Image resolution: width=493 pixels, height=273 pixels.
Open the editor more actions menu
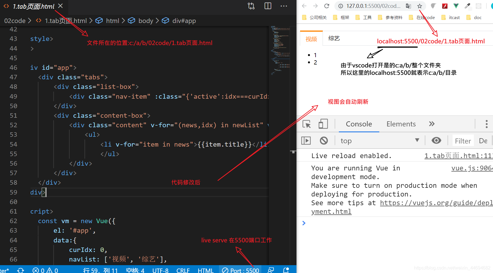(x=284, y=6)
